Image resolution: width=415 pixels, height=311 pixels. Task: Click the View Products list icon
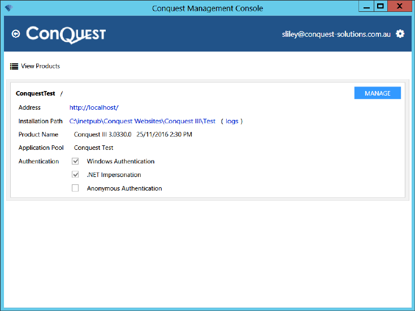pyautogui.click(x=14, y=66)
